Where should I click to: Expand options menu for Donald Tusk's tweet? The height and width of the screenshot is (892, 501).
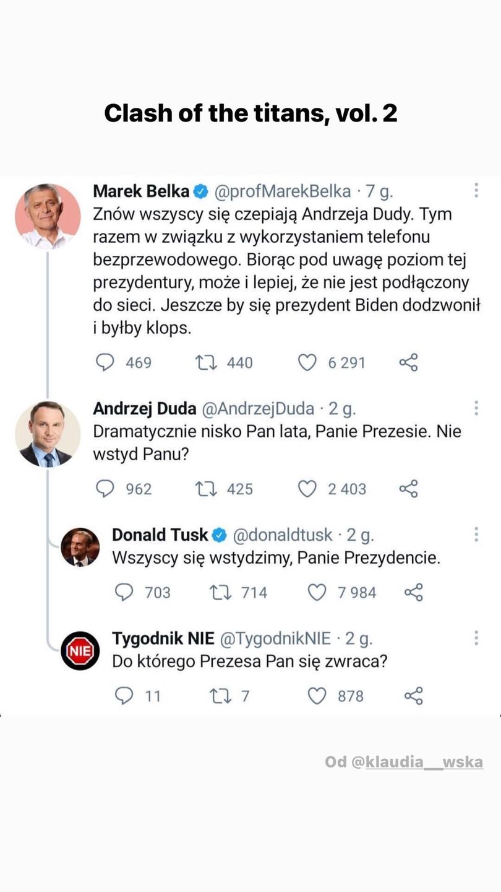(x=476, y=534)
